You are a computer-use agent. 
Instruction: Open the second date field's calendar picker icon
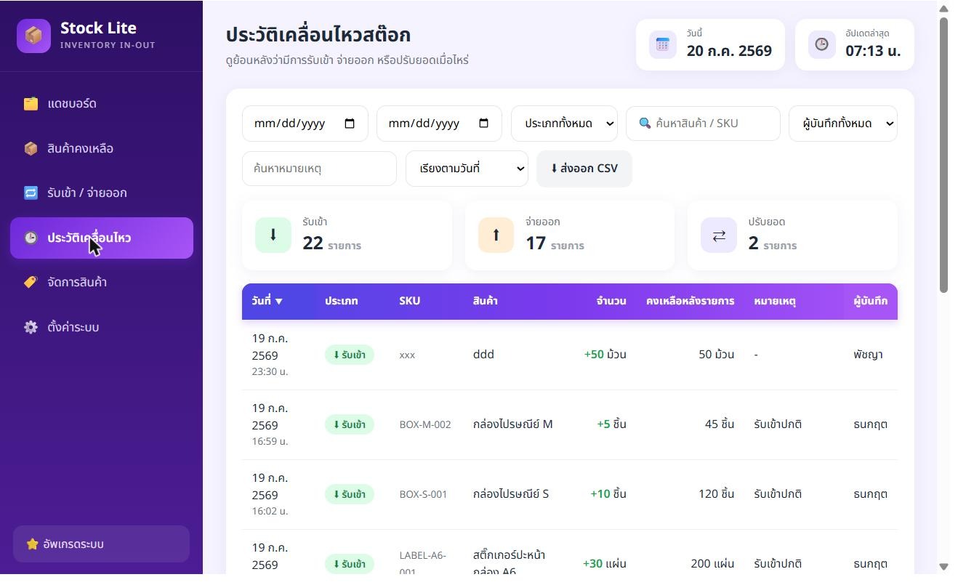(484, 124)
